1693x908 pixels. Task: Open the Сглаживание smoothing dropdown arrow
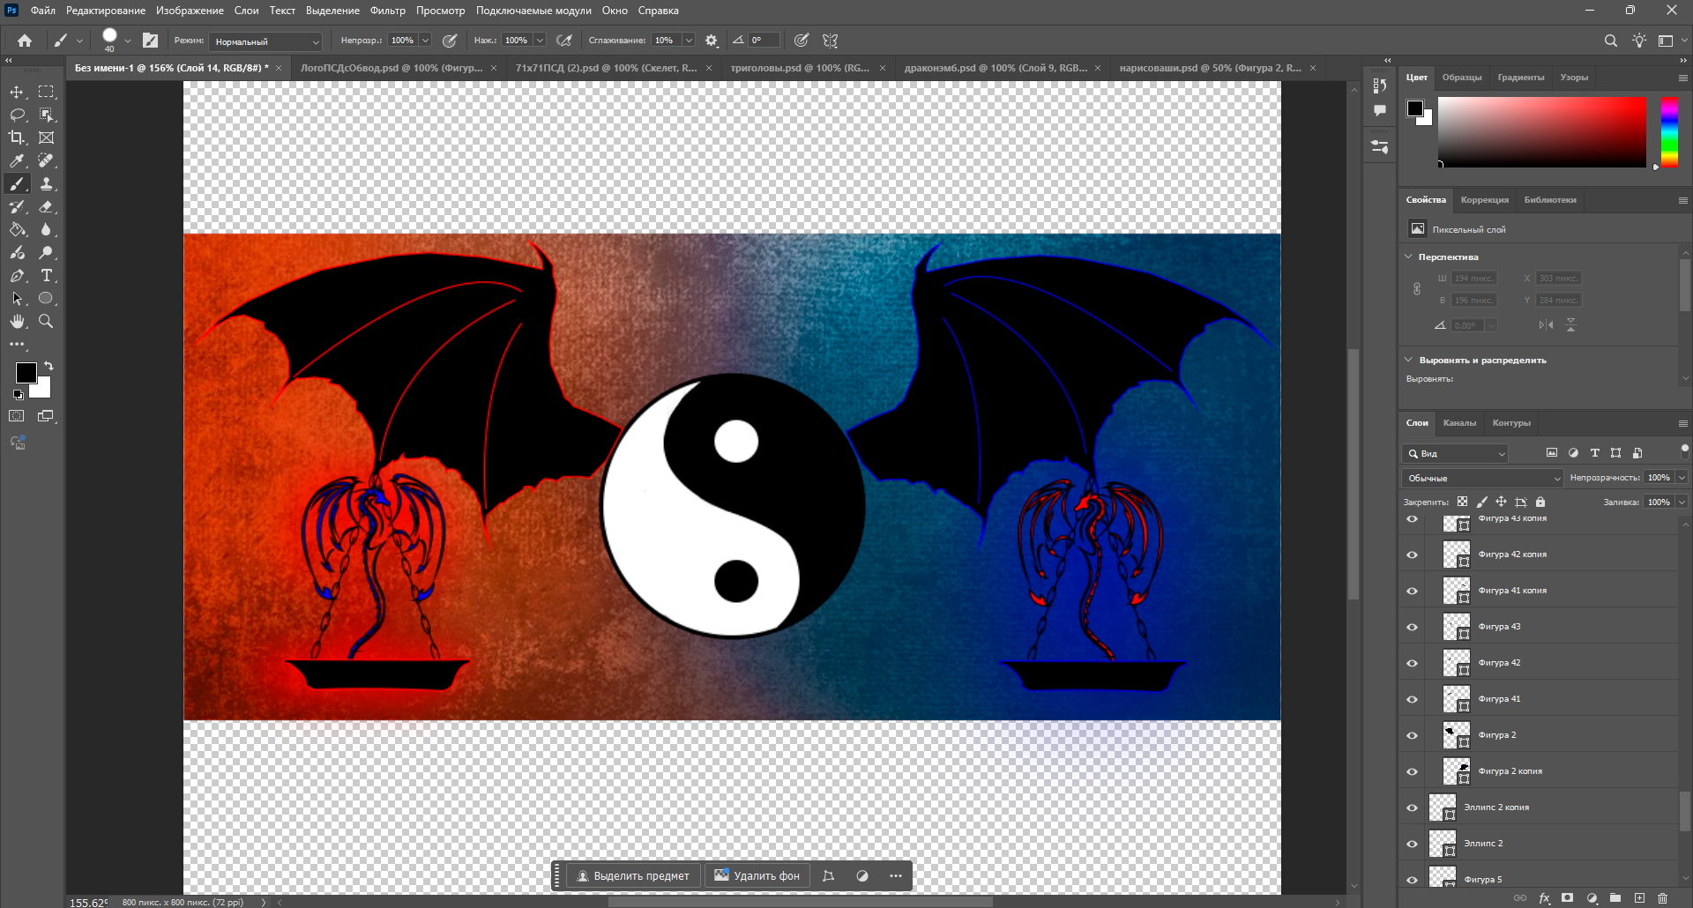pos(689,41)
